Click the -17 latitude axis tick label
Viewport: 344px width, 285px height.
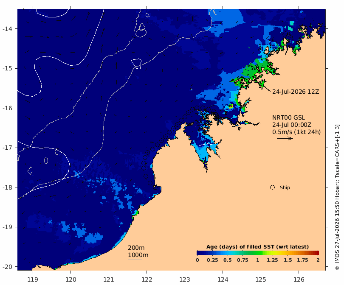[x=7, y=148]
